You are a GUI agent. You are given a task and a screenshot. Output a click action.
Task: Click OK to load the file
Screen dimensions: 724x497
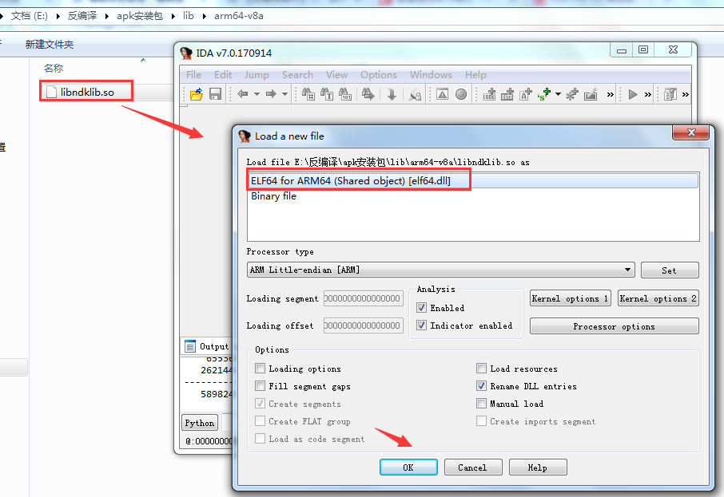tap(408, 467)
